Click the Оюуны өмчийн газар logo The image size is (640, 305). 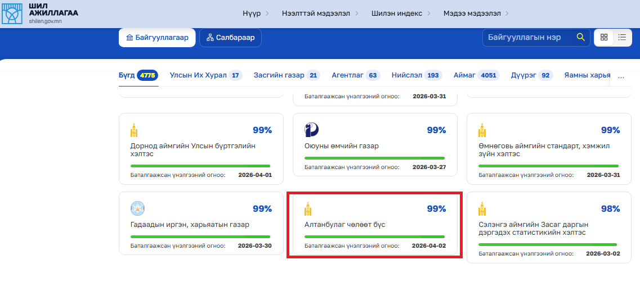pyautogui.click(x=311, y=130)
